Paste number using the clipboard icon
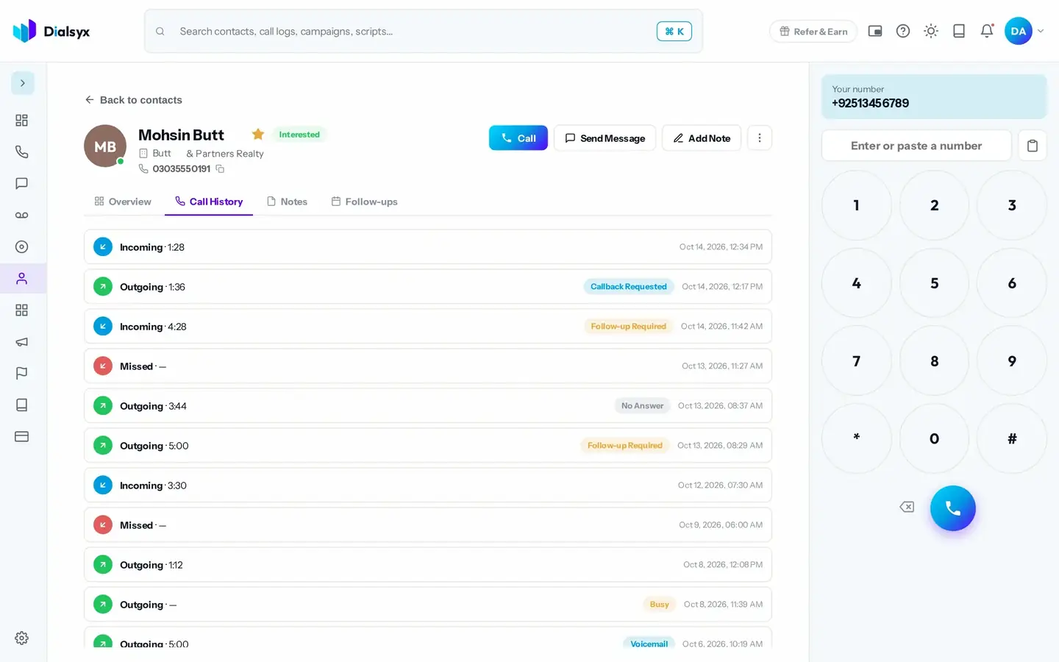Image resolution: width=1059 pixels, height=662 pixels. click(x=1033, y=146)
